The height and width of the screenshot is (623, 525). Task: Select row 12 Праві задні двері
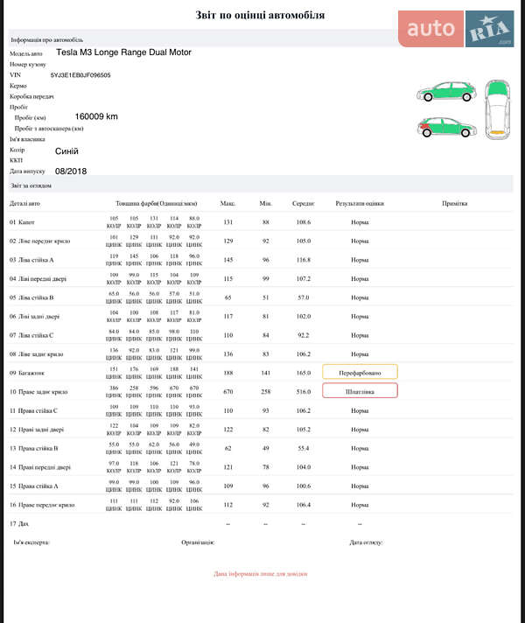(x=261, y=429)
